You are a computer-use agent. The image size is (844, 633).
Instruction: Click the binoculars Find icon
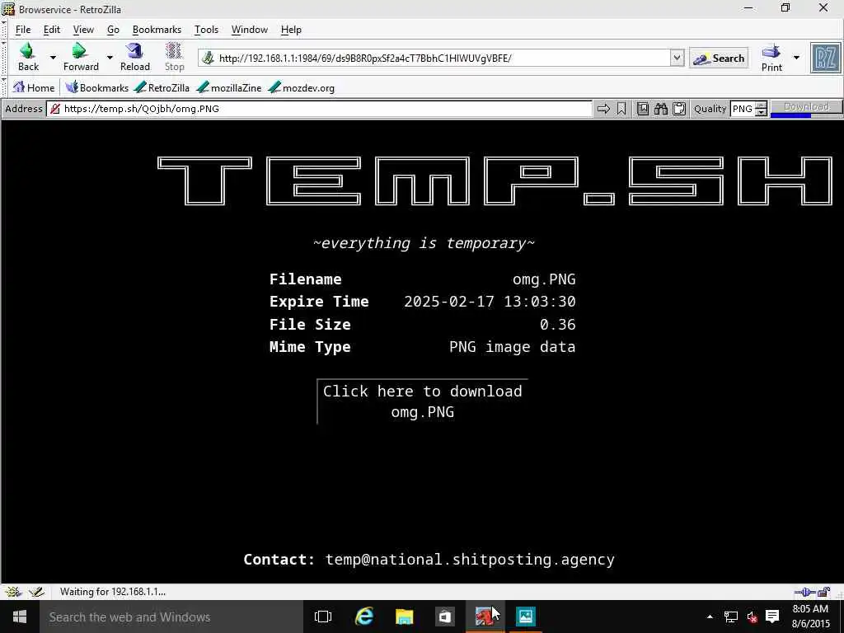point(661,109)
